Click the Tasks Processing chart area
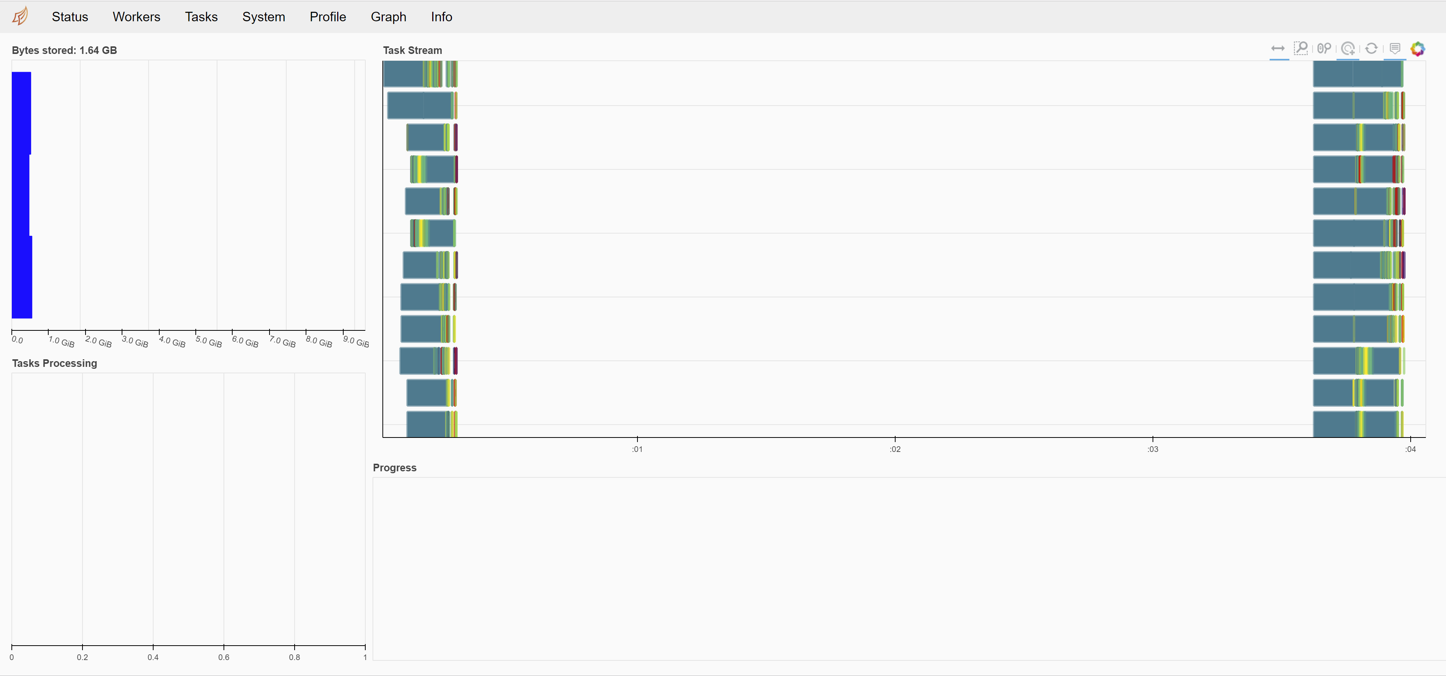Image resolution: width=1446 pixels, height=676 pixels. 188,508
